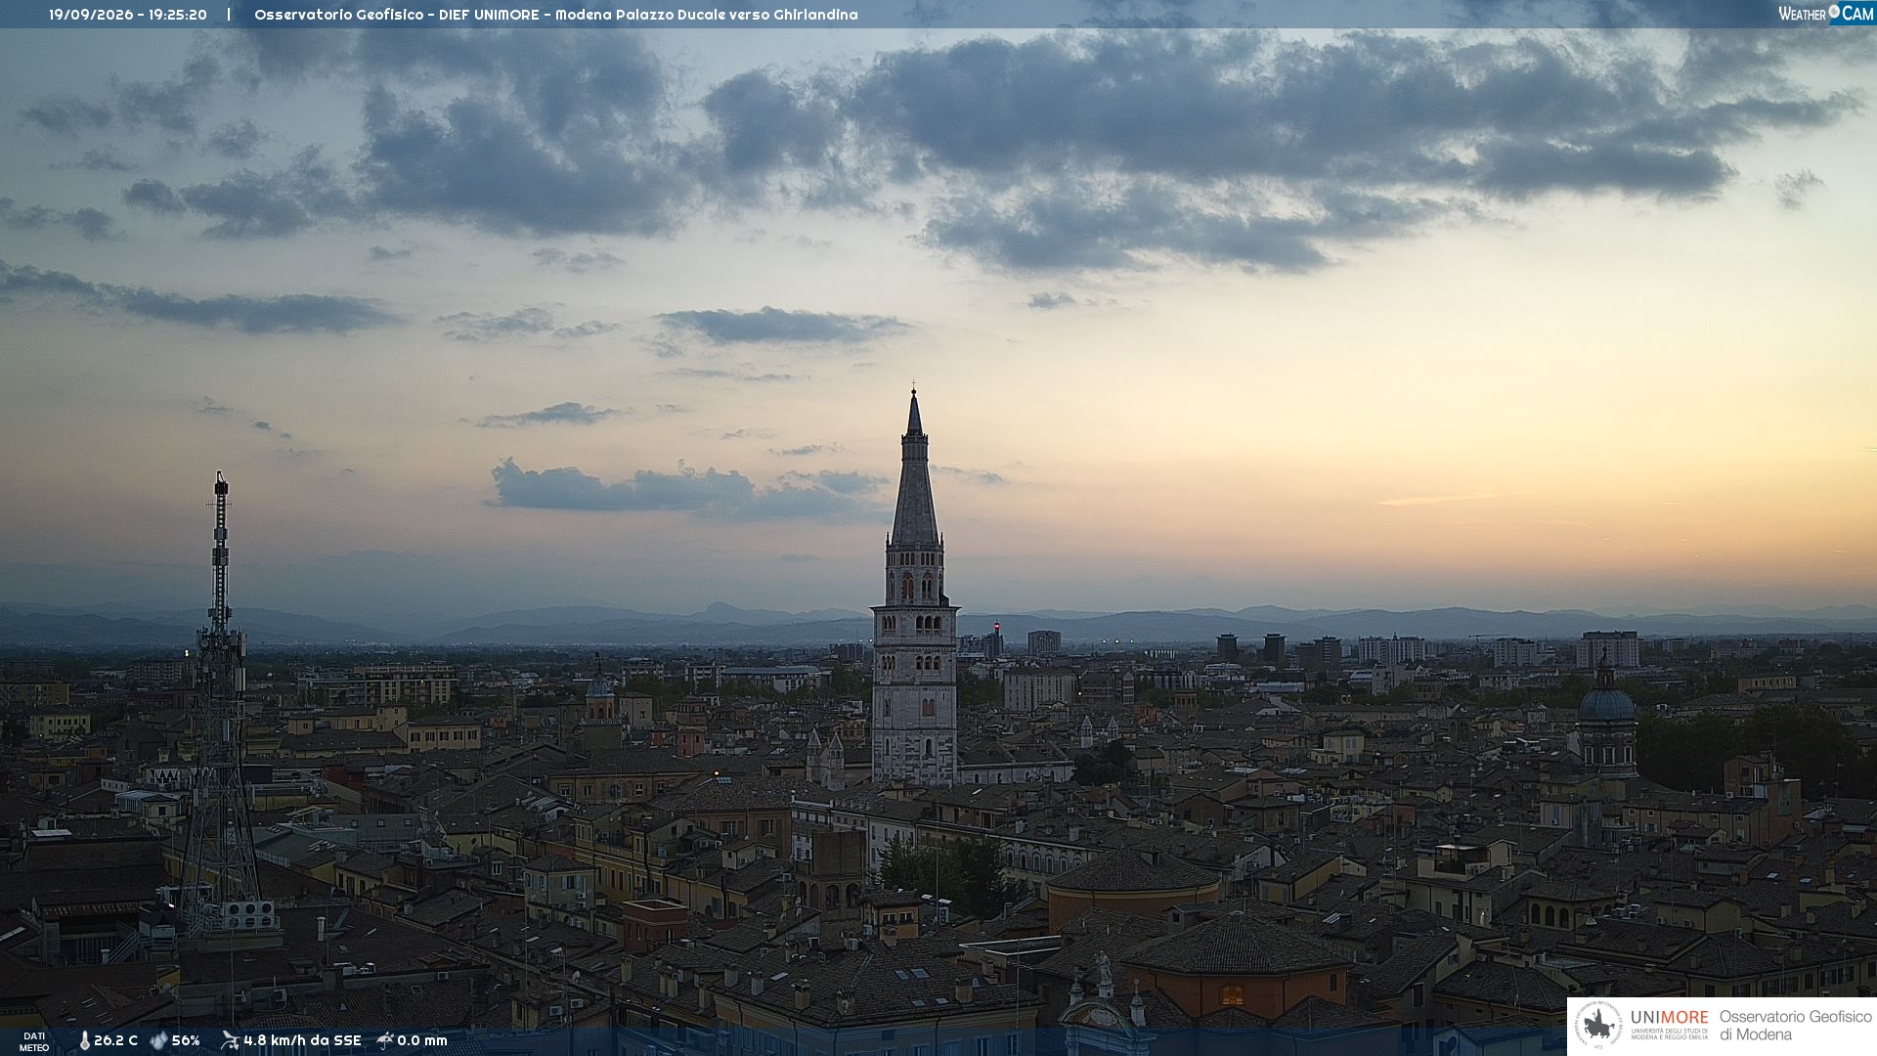Click the 0.0 mm rainfall value
The height and width of the screenshot is (1056, 1877).
tap(422, 1040)
